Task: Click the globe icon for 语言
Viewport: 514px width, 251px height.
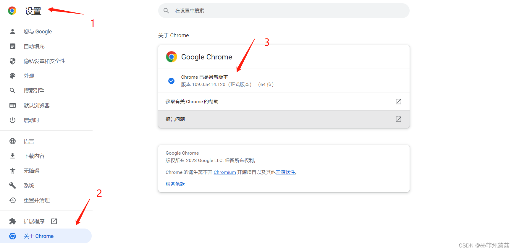Action: [12, 141]
